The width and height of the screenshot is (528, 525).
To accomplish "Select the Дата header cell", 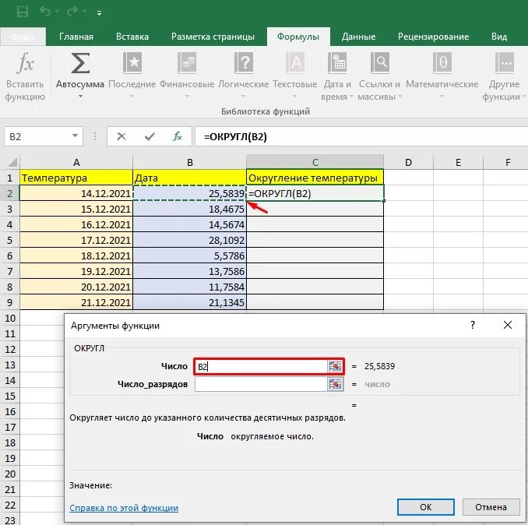I will pyautogui.click(x=189, y=178).
